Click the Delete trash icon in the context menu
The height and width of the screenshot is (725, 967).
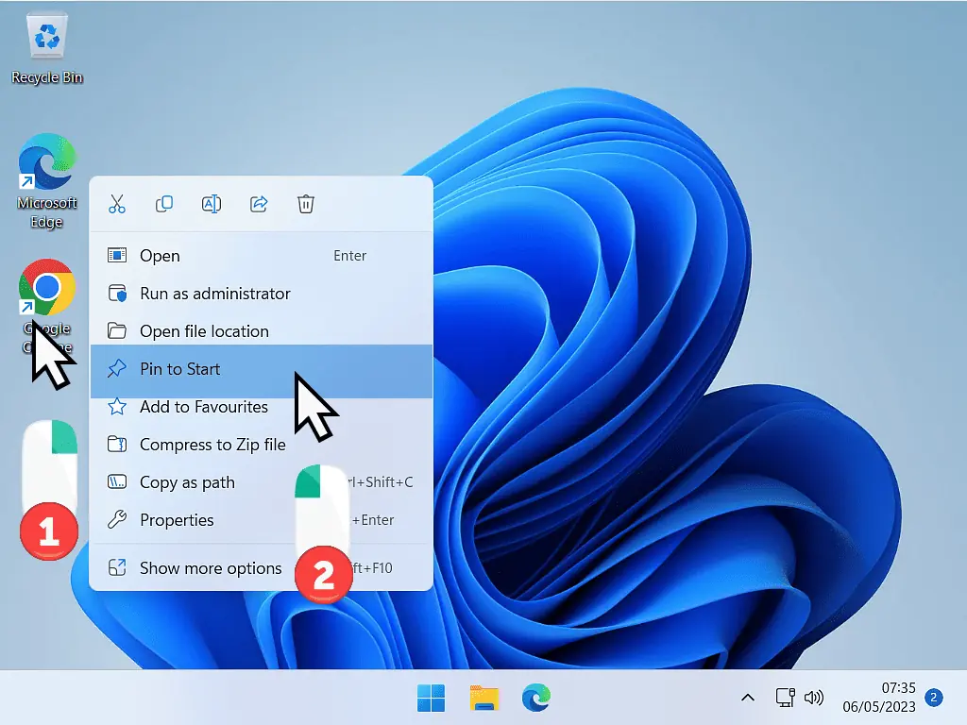[305, 204]
